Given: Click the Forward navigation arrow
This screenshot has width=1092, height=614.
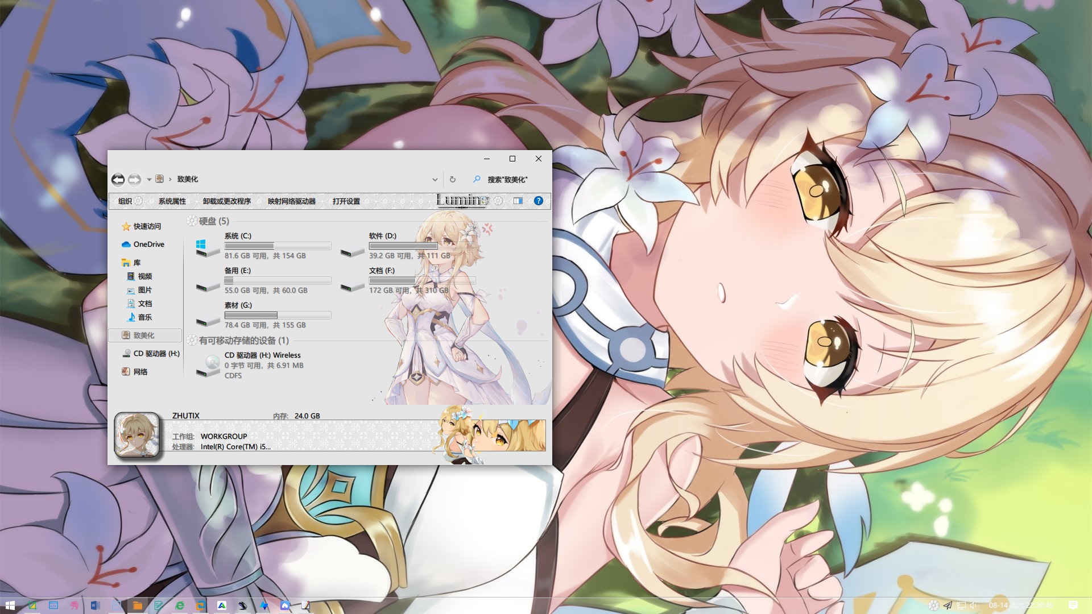Looking at the screenshot, I should [x=134, y=180].
